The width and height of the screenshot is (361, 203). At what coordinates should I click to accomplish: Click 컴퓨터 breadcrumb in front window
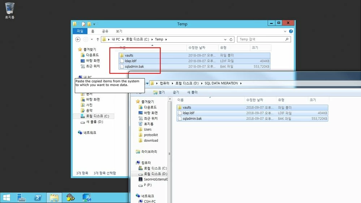coord(164,83)
